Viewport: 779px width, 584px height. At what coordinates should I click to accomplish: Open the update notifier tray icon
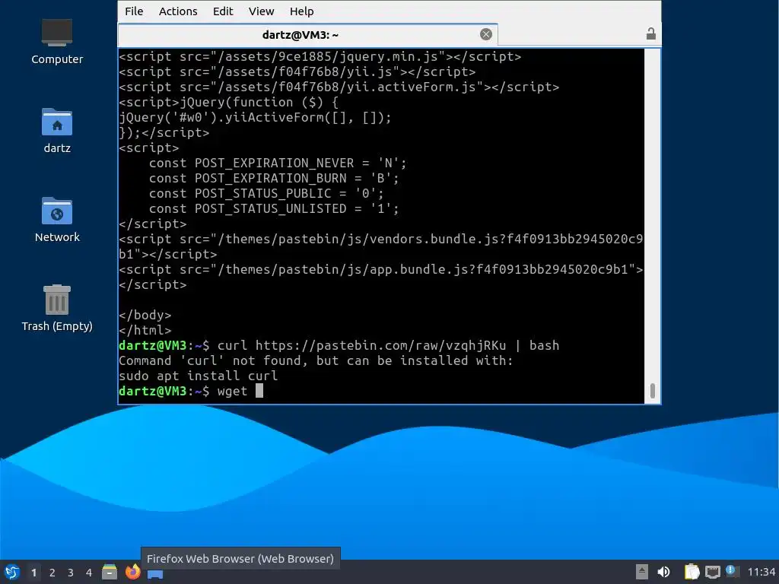(732, 571)
